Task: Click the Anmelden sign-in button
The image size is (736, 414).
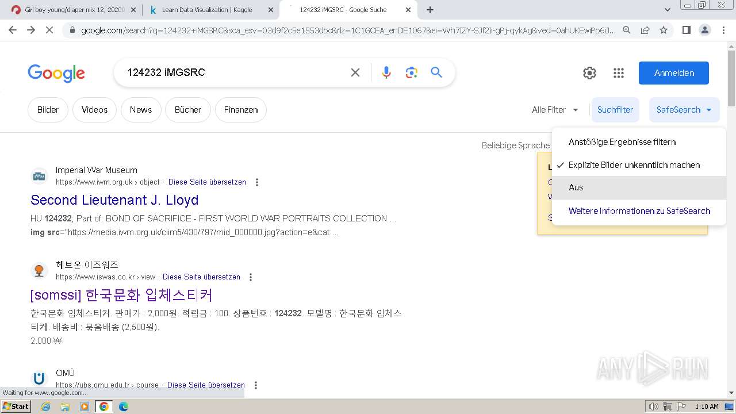Action: tap(674, 73)
